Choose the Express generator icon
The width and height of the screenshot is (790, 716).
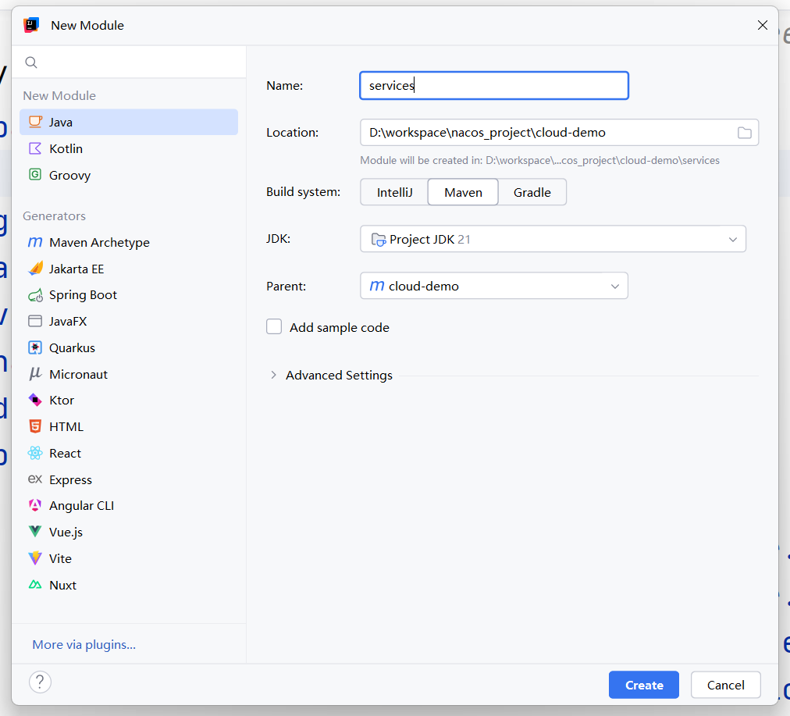point(35,479)
